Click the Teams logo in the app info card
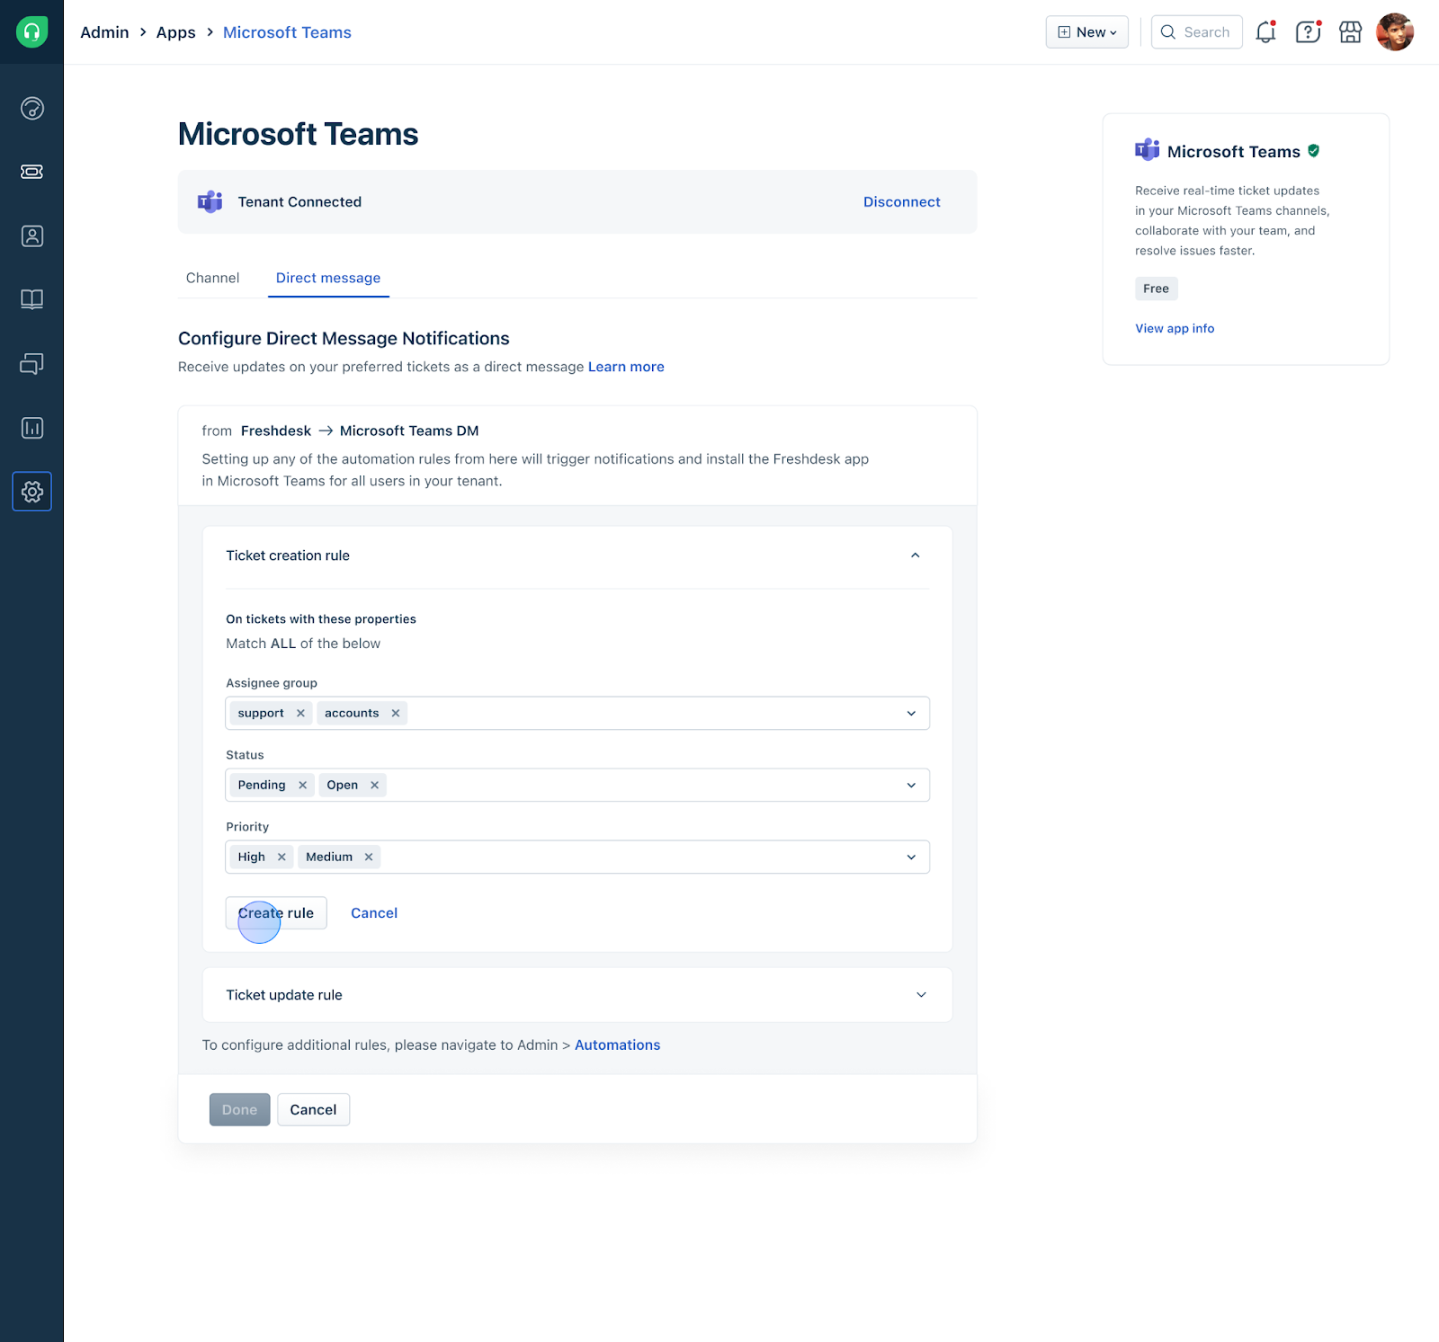Viewport: 1439px width, 1342px height. tap(1147, 150)
